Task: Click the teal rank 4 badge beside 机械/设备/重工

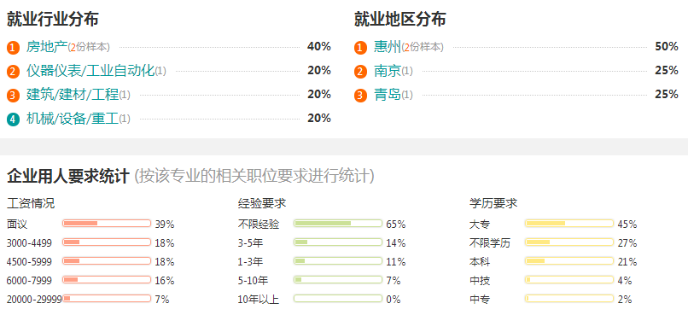Action: pos(13,119)
